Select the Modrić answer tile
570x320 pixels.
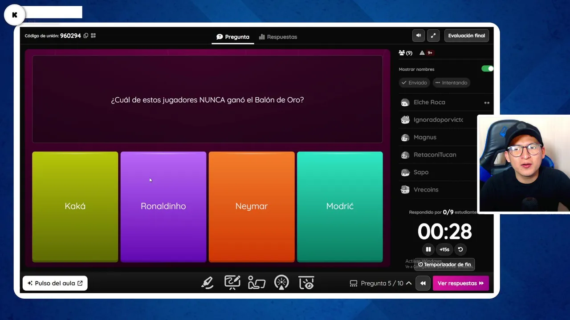[340, 207]
